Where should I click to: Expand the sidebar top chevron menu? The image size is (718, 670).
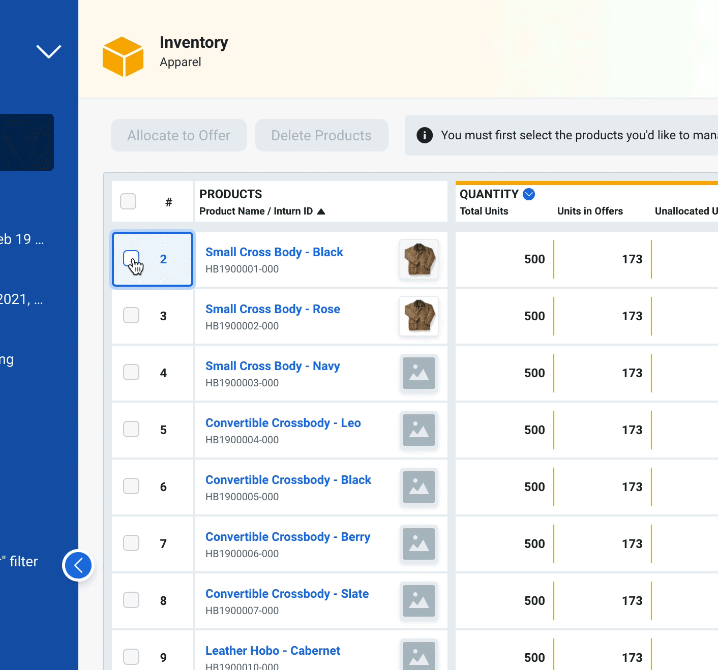49,51
